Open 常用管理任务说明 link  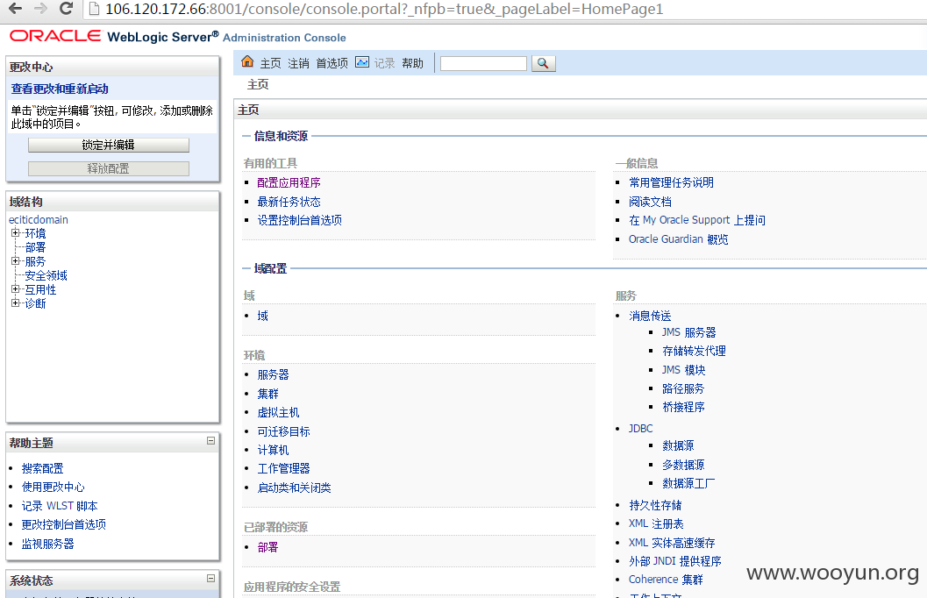point(671,182)
